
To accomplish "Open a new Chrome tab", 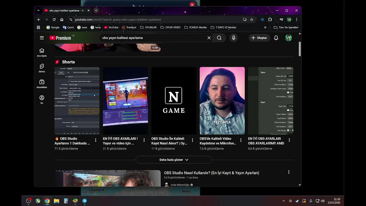I will (96, 10).
